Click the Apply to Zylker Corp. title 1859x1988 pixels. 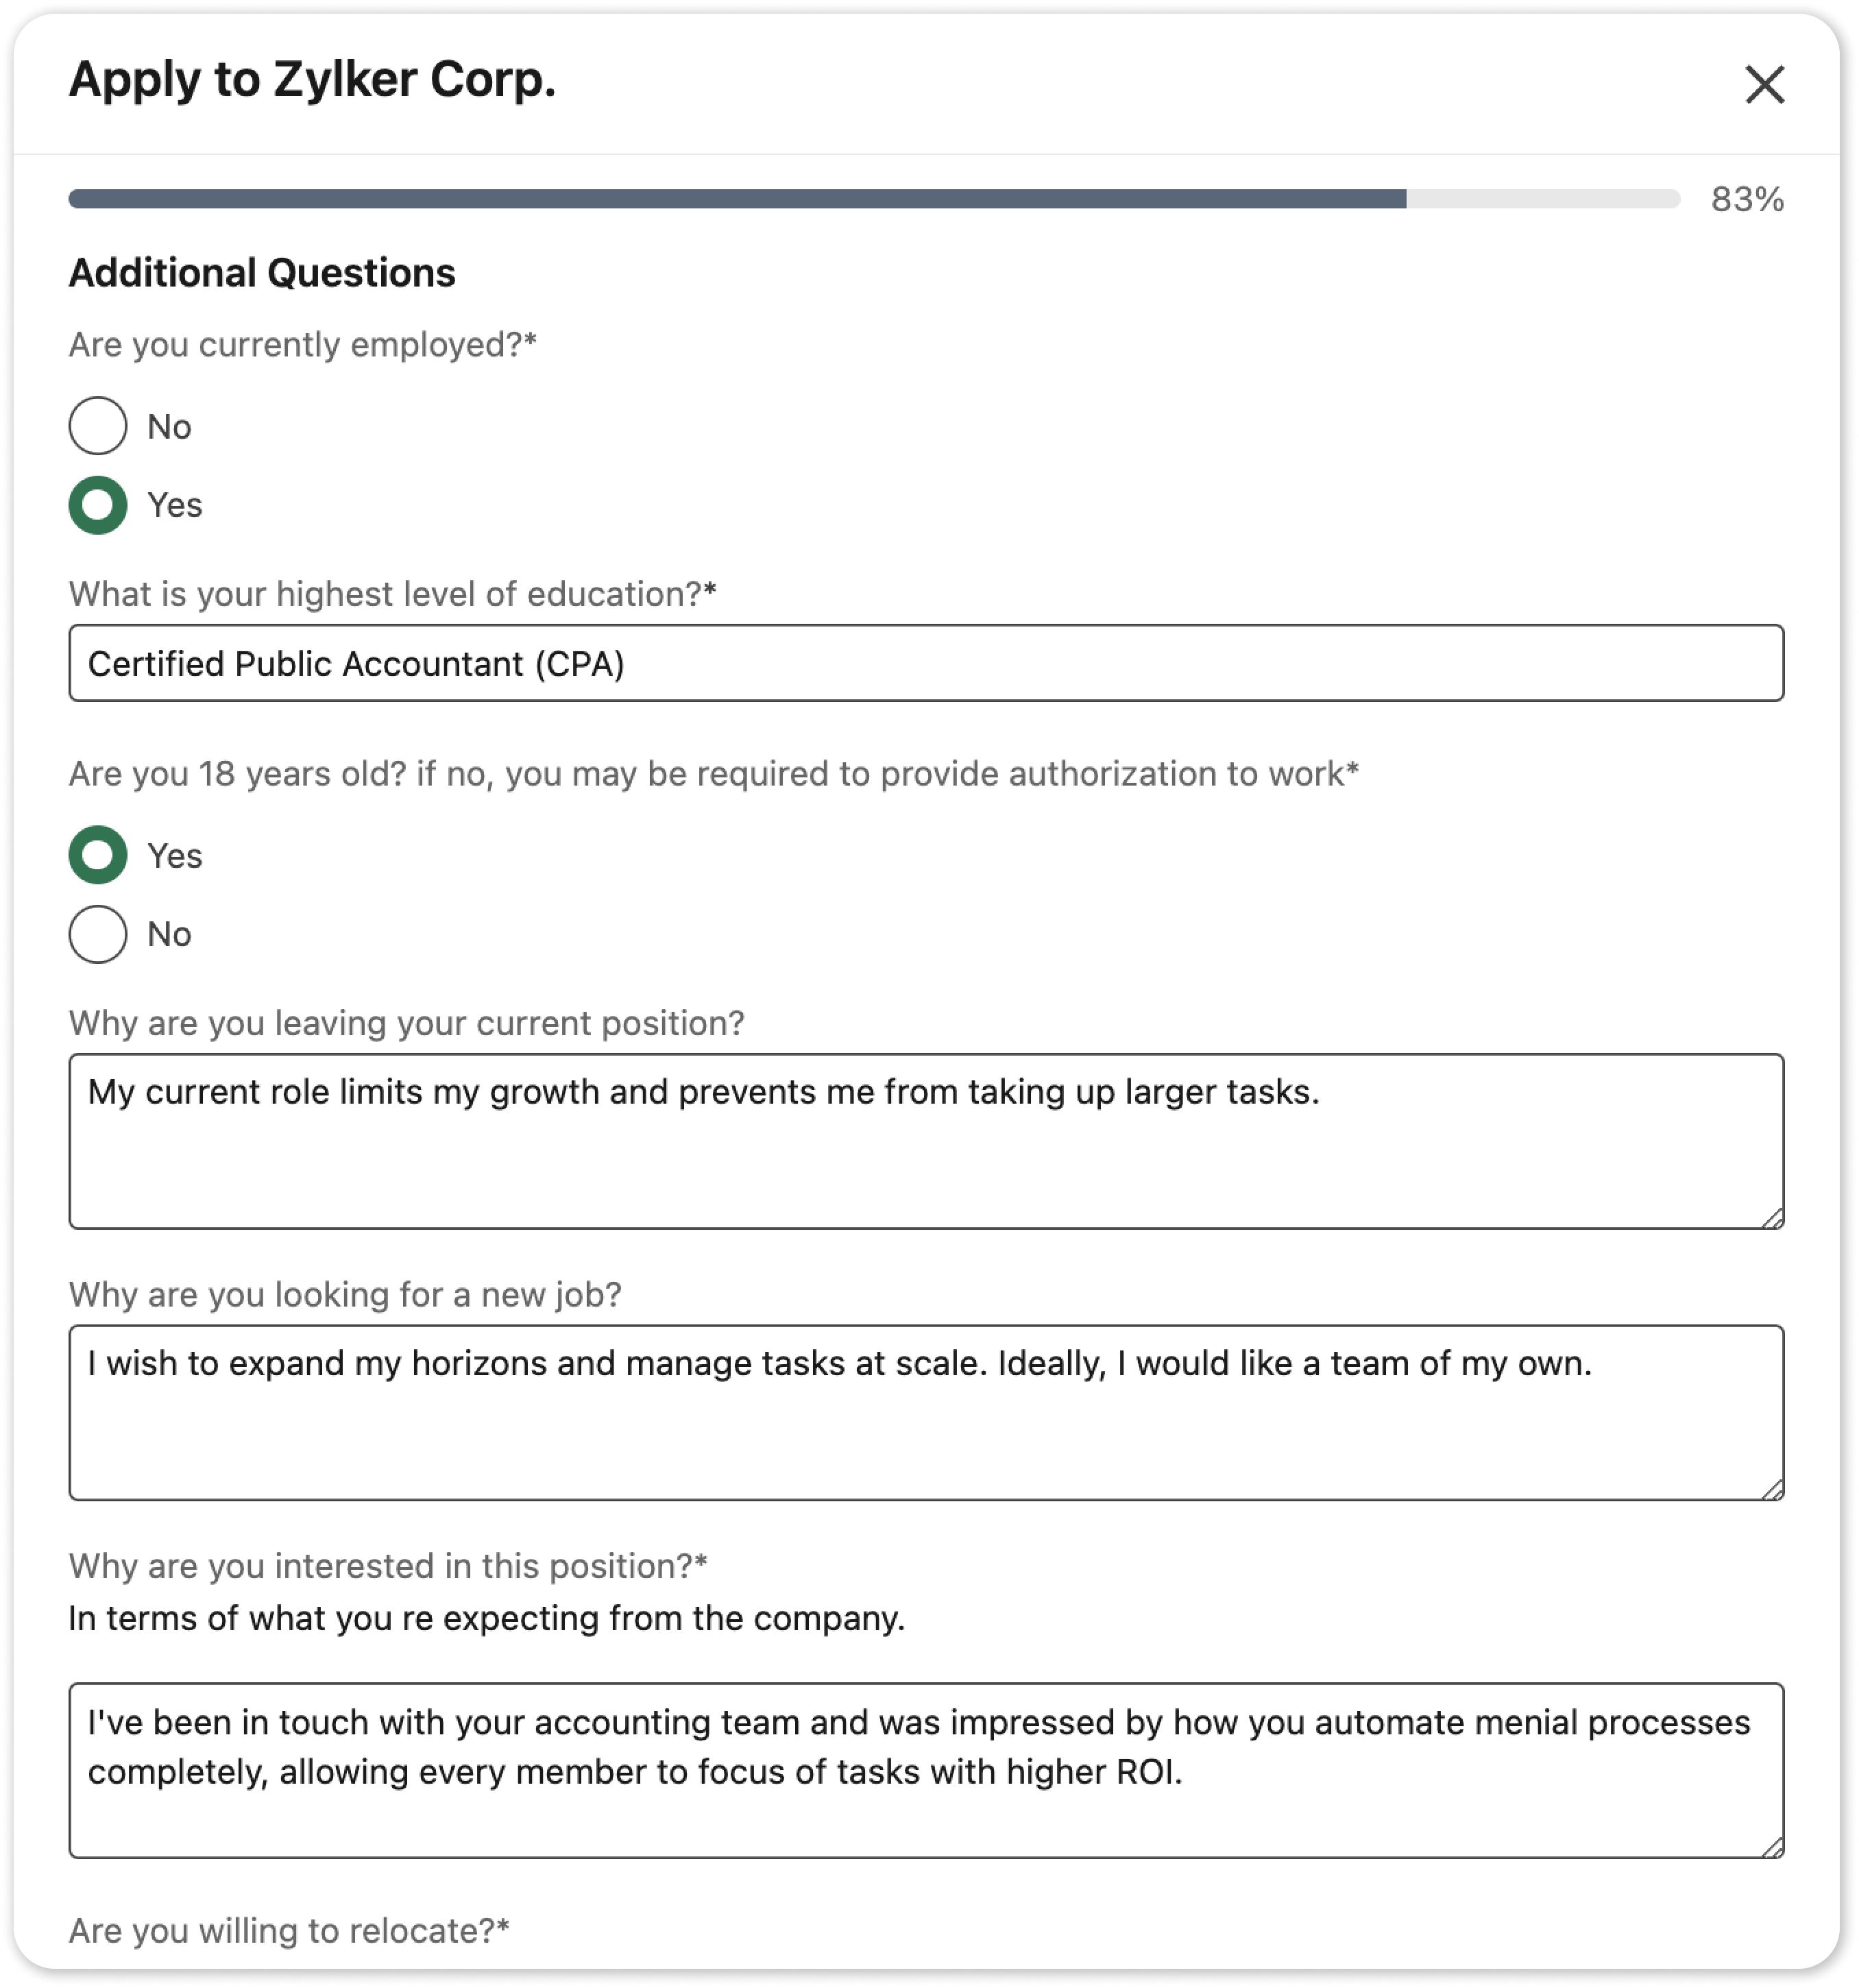pyautogui.click(x=312, y=80)
